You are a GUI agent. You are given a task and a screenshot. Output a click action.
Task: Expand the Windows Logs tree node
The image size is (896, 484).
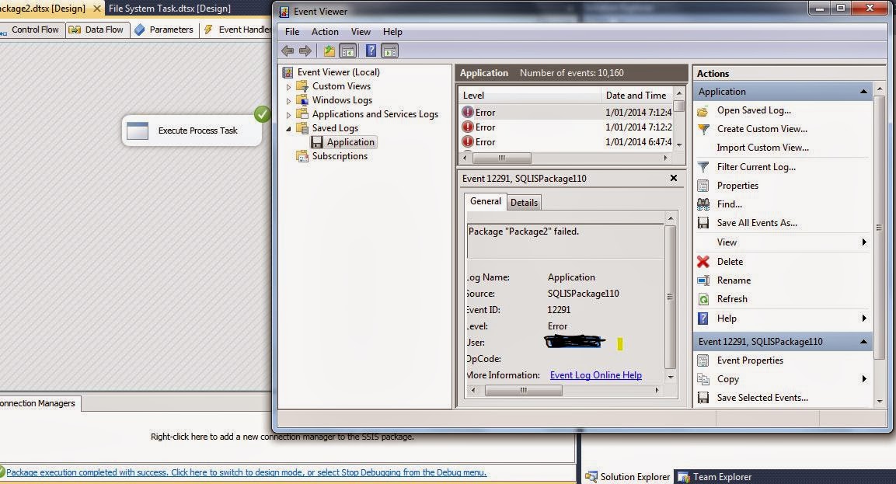289,100
